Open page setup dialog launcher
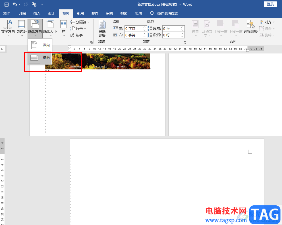 point(92,42)
